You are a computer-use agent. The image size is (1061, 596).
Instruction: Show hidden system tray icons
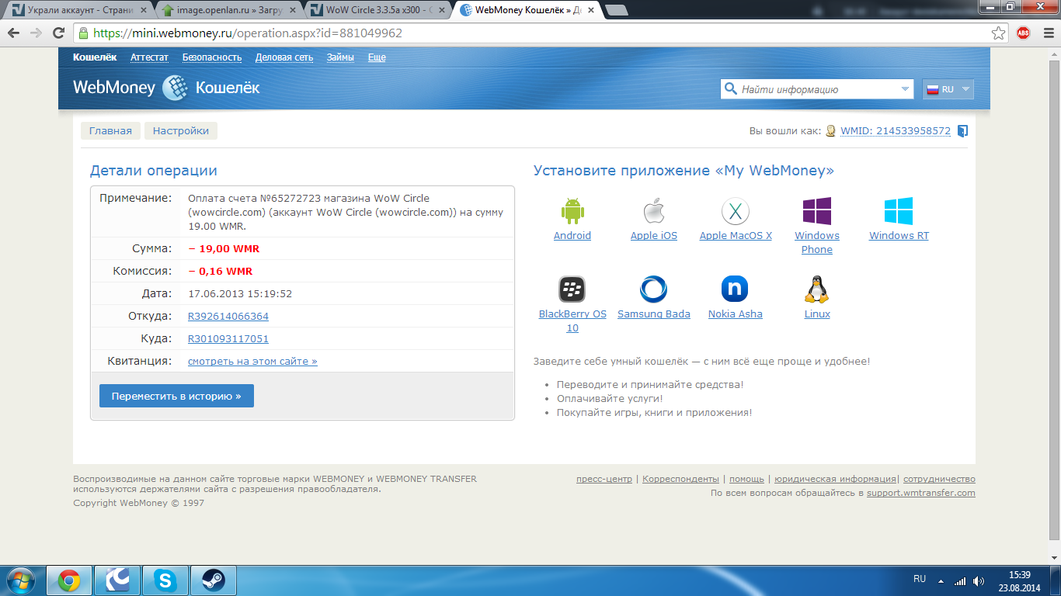941,580
